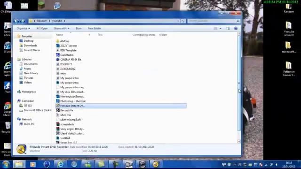301x169 pixels.
Task: Expand the Random breadcrumb arrow
Action: coord(50,21)
